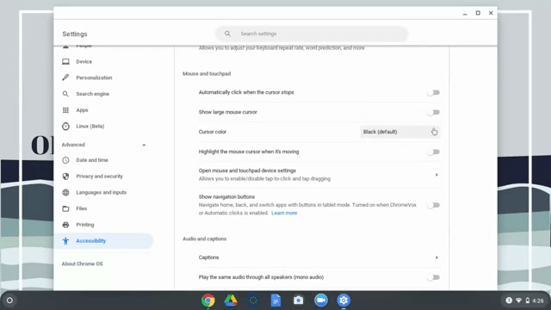Toggle Show large mouse cursor
Screen dimensions: 551x310
pos(434,113)
